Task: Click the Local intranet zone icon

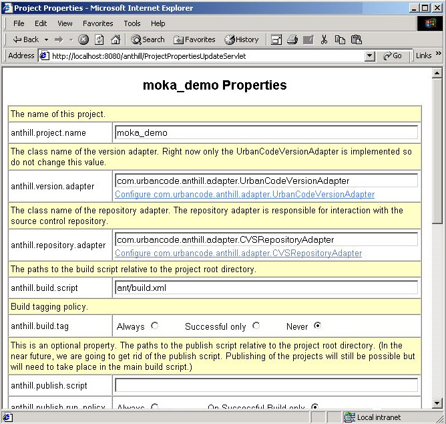Action: pos(349,417)
